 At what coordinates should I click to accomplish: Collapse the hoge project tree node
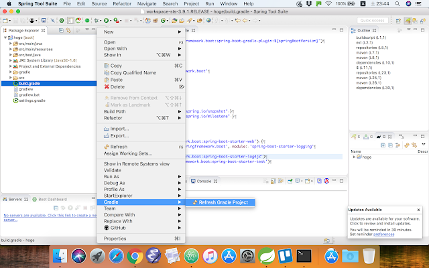[5, 38]
